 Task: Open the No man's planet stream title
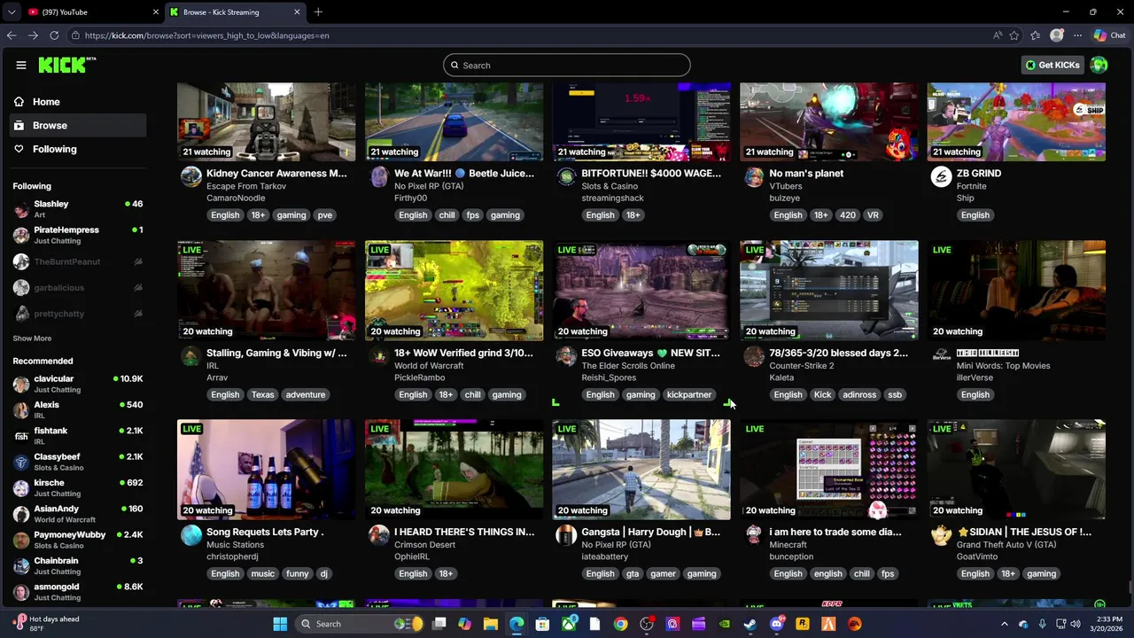pos(806,174)
